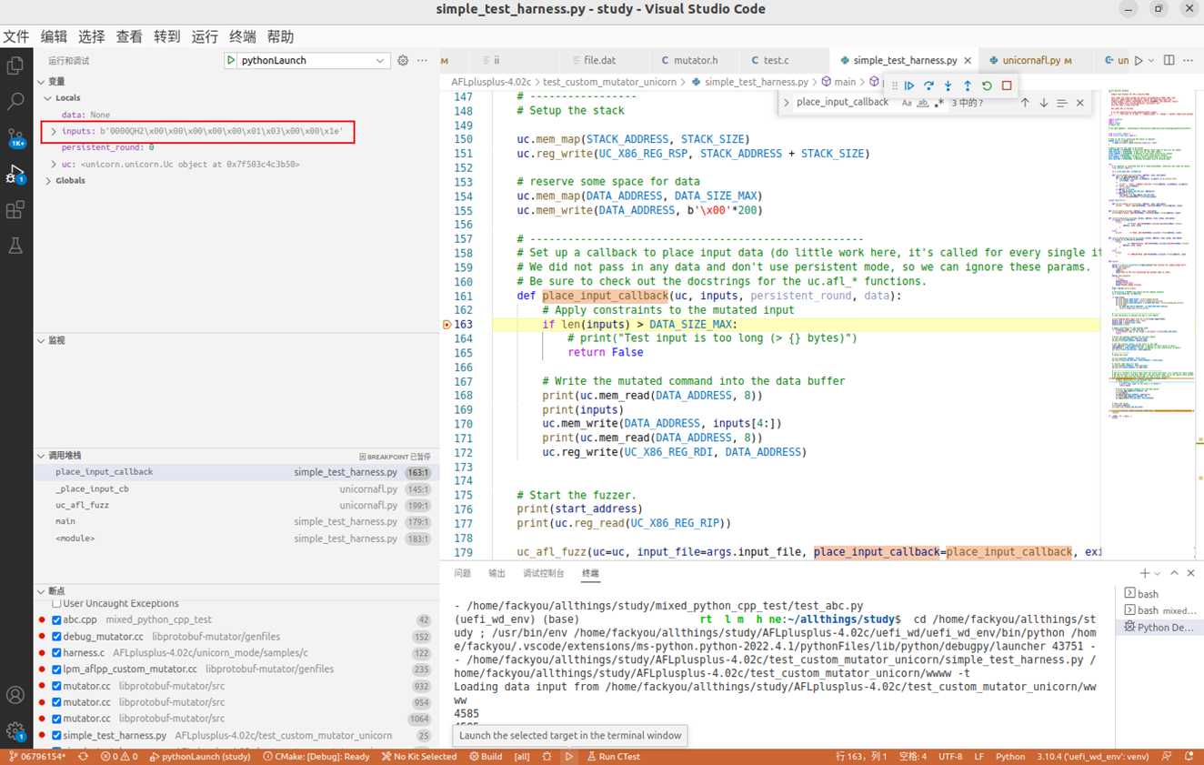Click the Step Over debug icon

click(928, 85)
